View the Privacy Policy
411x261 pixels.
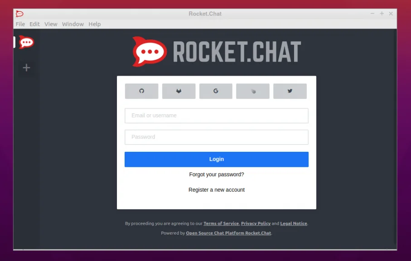click(256, 223)
